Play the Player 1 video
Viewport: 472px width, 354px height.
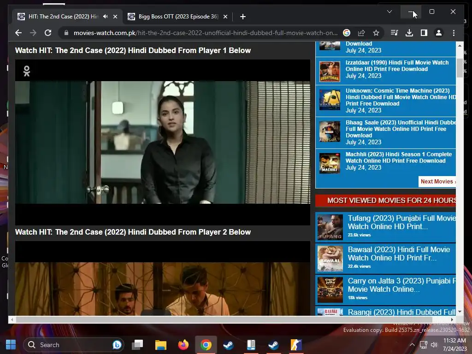click(x=163, y=142)
